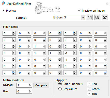Select the Grey values radio button
110x98 pixels.
coord(60,89)
